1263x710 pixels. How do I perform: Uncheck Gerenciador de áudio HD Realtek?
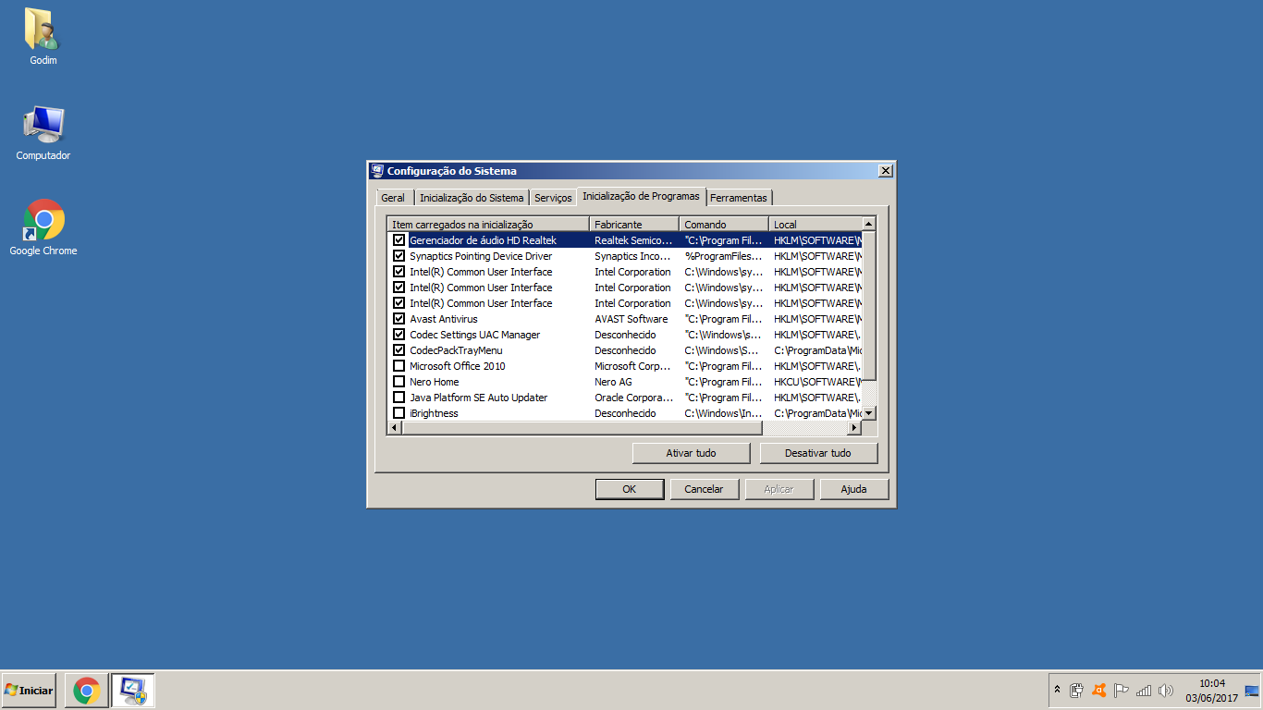coord(399,240)
